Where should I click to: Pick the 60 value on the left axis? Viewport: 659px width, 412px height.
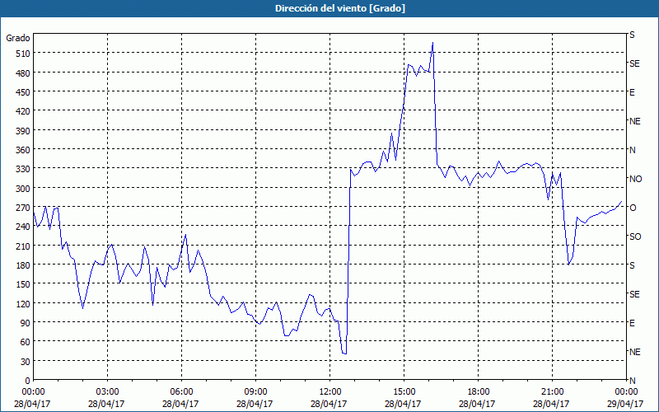[26, 342]
